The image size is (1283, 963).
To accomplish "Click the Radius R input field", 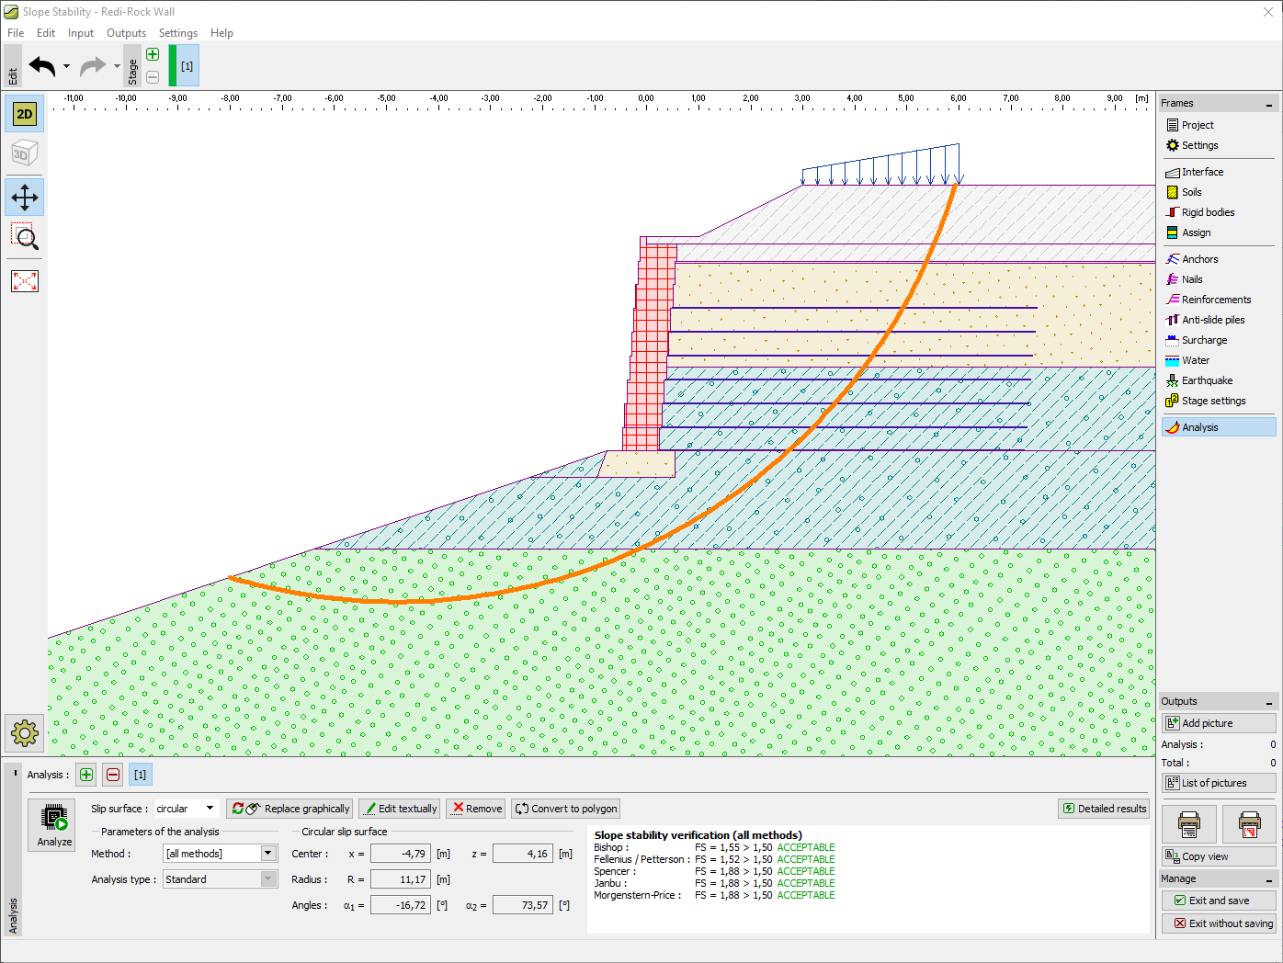I will [400, 879].
